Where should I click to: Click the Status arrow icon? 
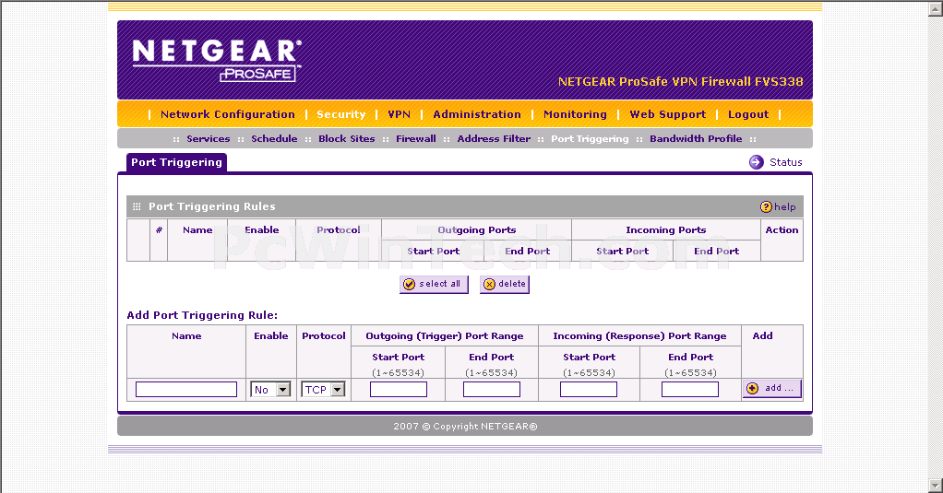coord(756,162)
